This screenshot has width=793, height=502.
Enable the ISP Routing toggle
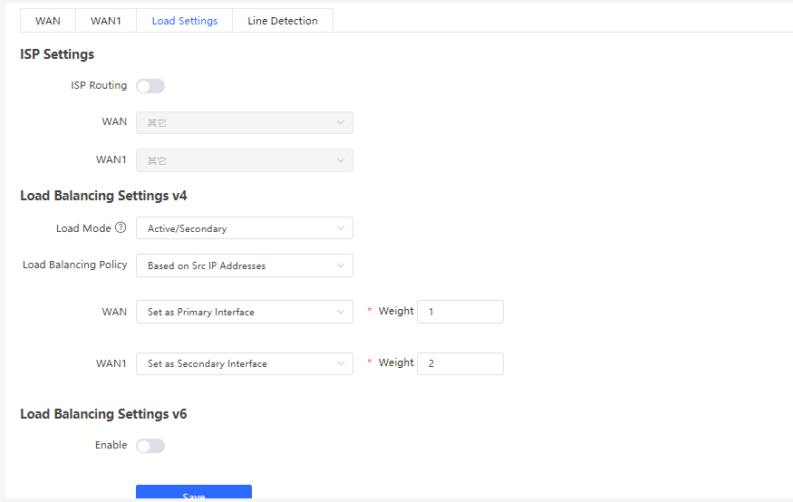tap(150, 86)
